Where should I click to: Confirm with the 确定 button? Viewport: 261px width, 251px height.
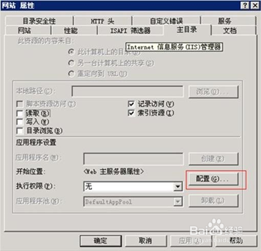pyautogui.click(x=101, y=241)
